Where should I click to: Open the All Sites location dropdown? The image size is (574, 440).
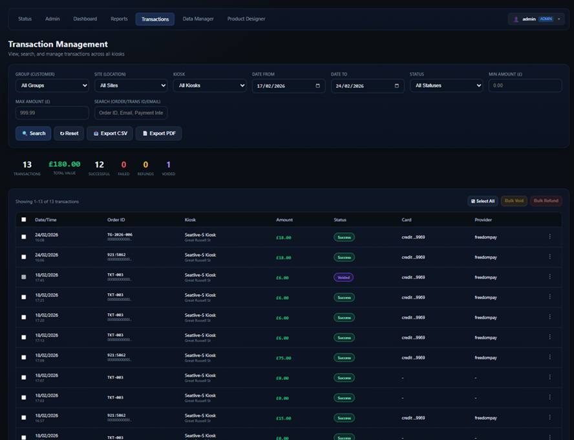[131, 85]
